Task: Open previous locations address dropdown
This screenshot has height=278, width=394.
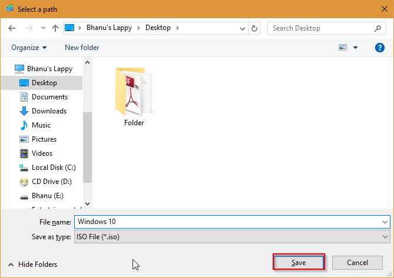Action: (x=242, y=28)
